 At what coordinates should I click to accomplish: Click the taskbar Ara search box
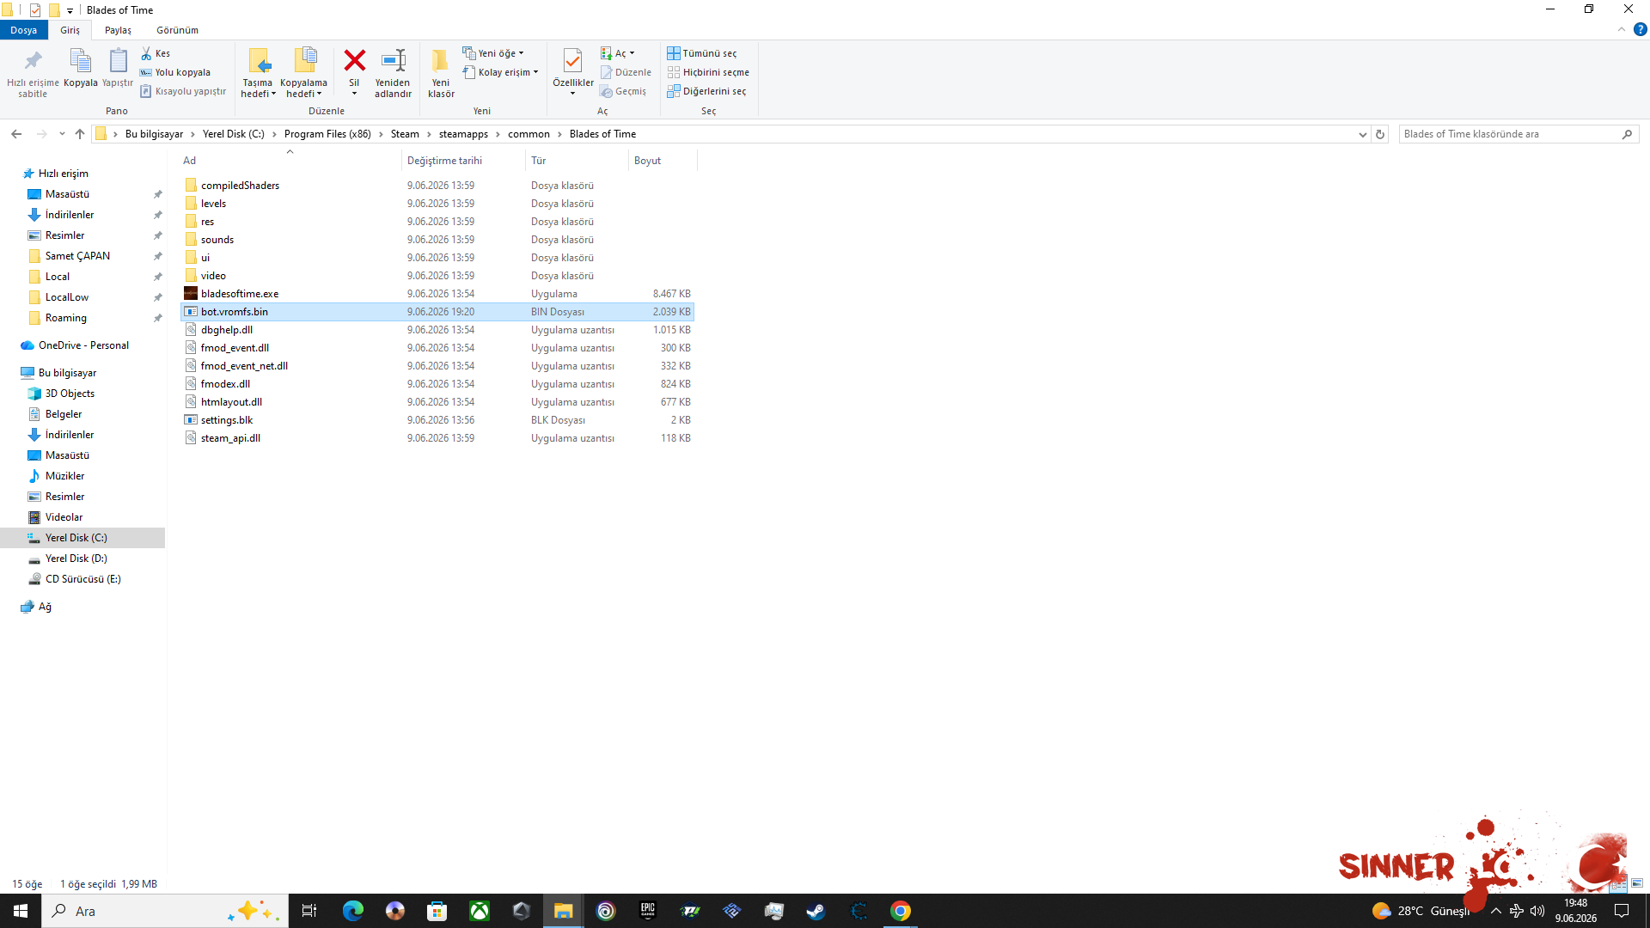tap(165, 911)
